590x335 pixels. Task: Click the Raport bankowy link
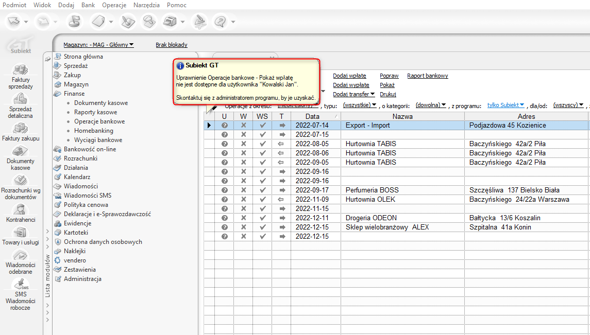click(x=427, y=76)
